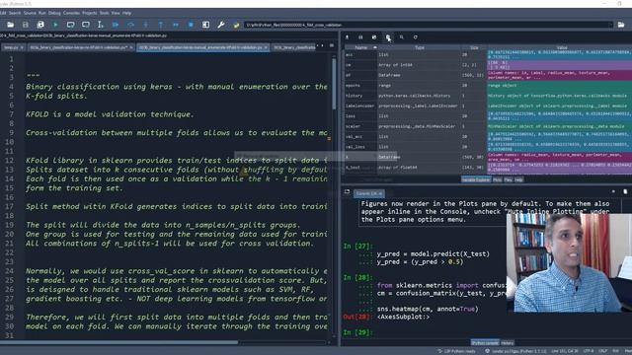This screenshot has height=355, width=632.
Task: Import data icon in Variable Explorer toolbar
Action: (347, 37)
